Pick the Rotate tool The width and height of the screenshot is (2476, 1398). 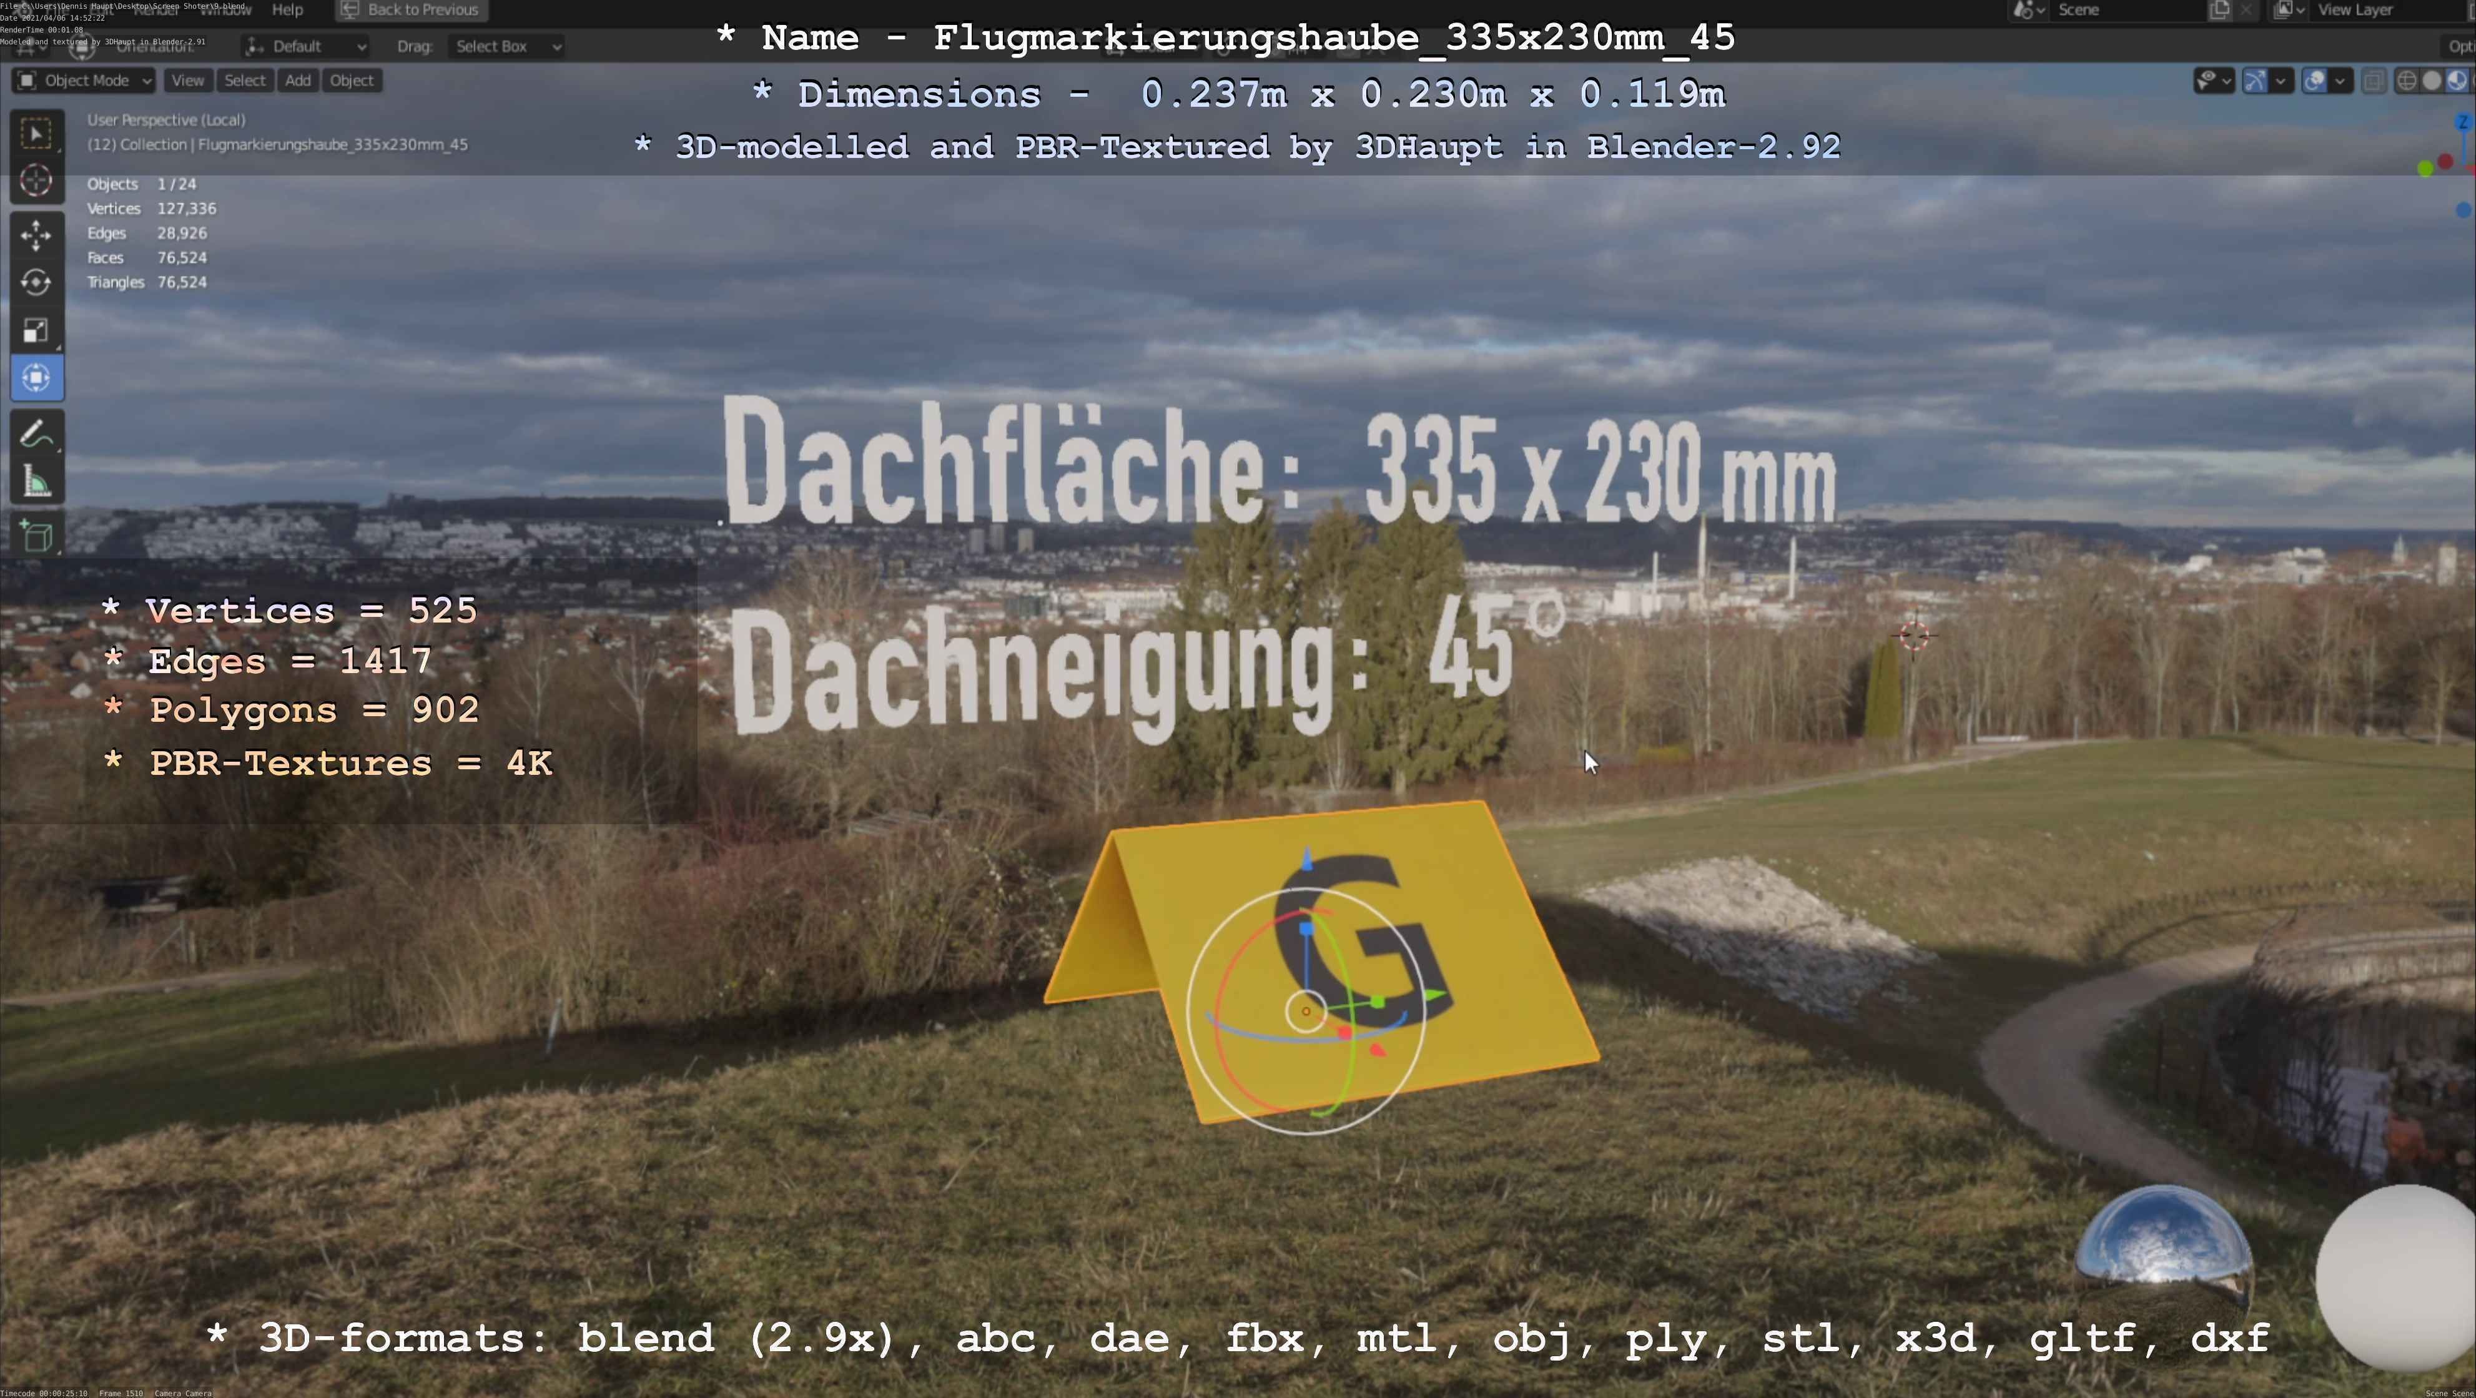pyautogui.click(x=36, y=282)
